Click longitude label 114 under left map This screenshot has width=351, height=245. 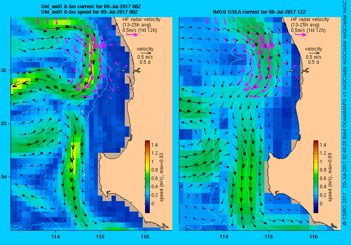(x=55, y=237)
